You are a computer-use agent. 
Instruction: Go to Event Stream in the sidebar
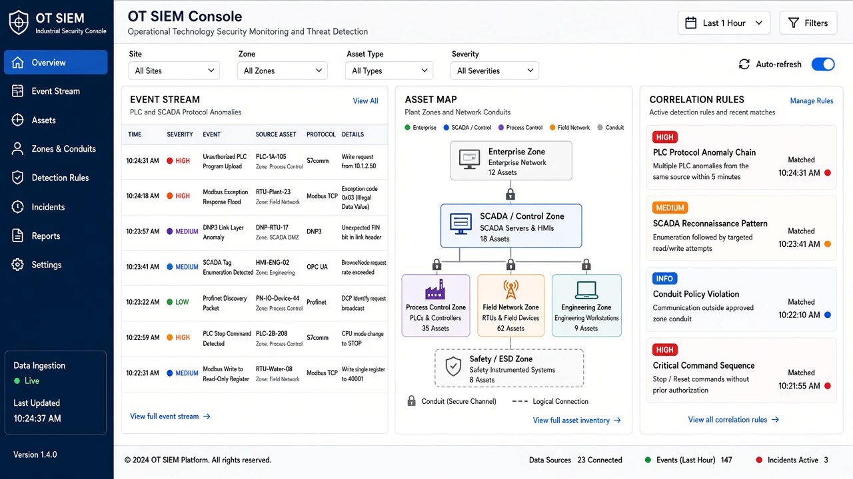56,91
